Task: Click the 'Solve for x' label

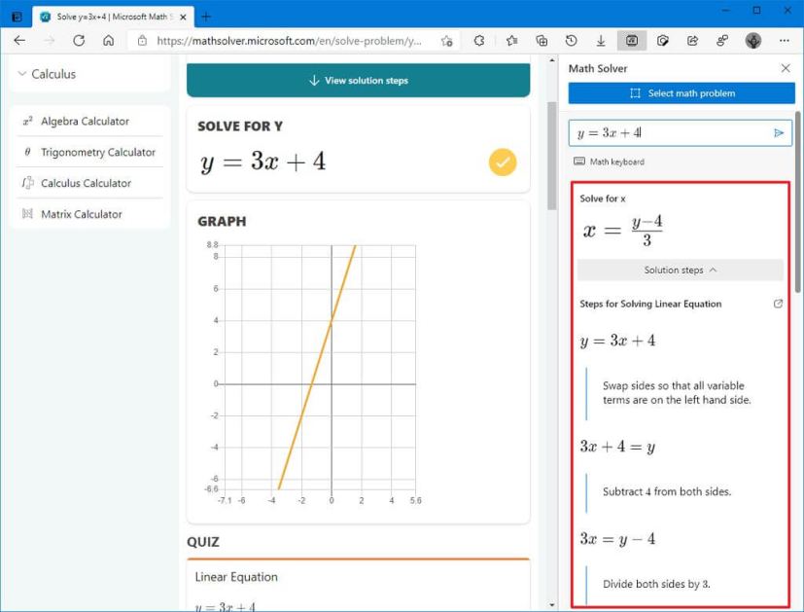Action: (603, 198)
